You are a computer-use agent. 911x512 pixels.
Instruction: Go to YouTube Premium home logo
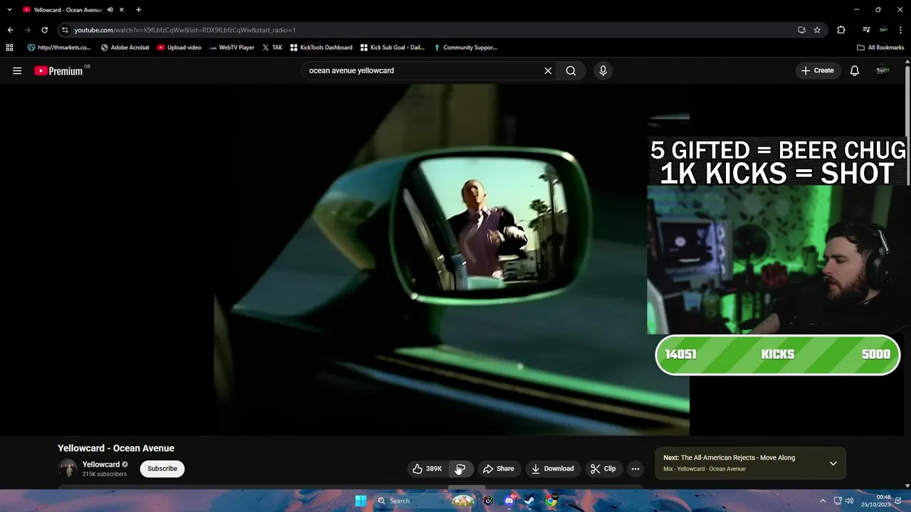60,70
